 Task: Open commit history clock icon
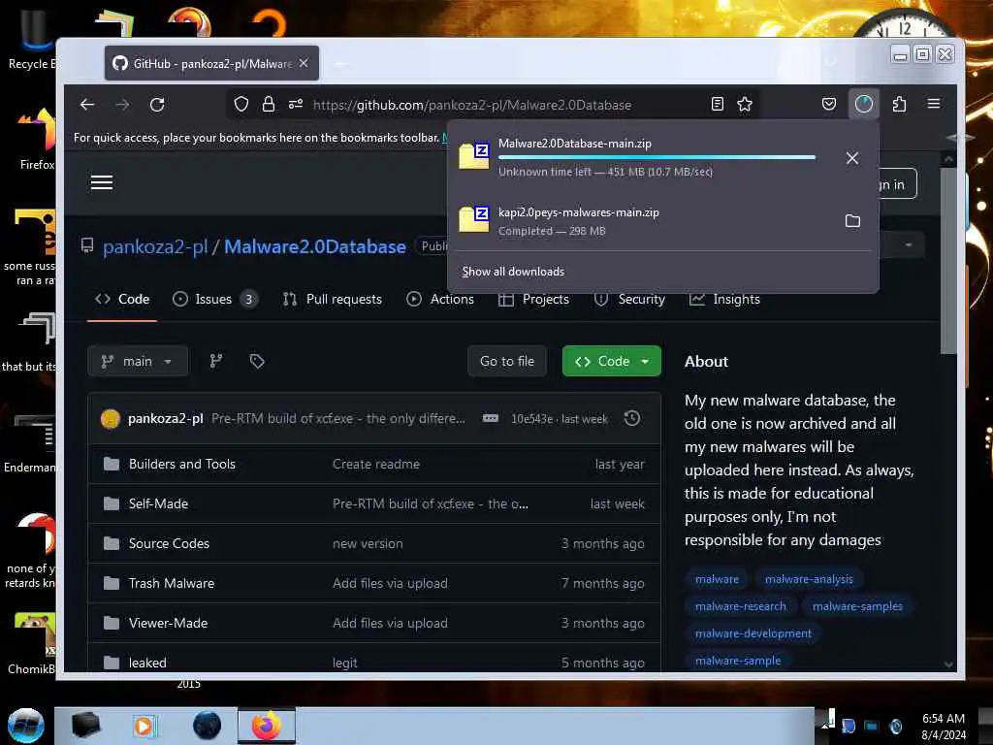click(632, 418)
